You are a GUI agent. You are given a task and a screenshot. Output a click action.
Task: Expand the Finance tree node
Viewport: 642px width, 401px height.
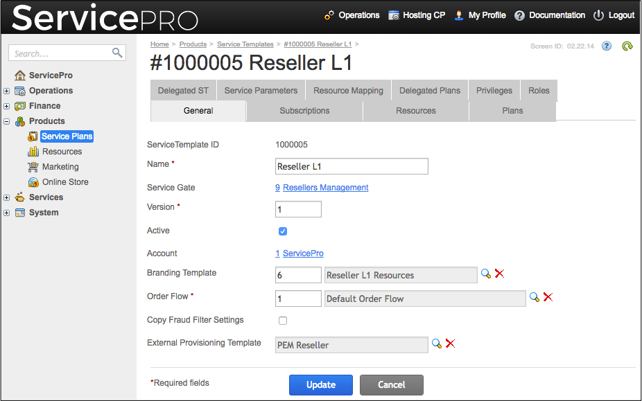7,106
